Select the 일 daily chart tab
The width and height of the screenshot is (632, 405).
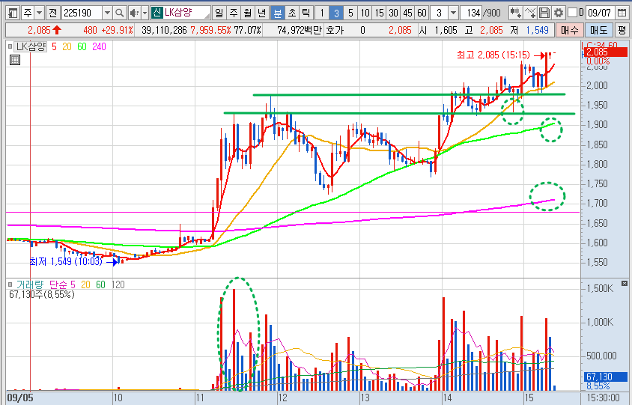point(219,13)
